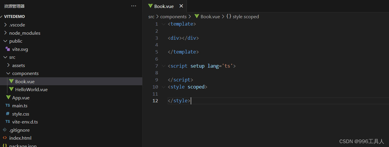Viewport: 389px width, 147px height.
Task: Click the <style scoped> line
Action: [188, 87]
